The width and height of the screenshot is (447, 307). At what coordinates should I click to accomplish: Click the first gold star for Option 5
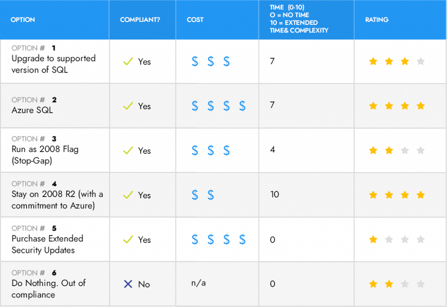(373, 240)
